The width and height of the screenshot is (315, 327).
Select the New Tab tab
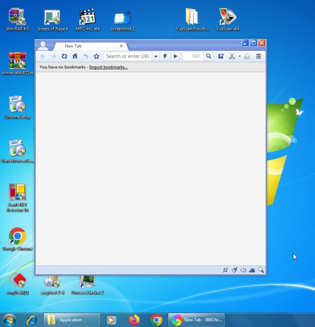coord(90,46)
